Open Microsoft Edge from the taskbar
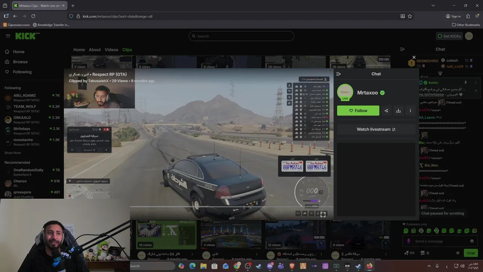 (192, 266)
